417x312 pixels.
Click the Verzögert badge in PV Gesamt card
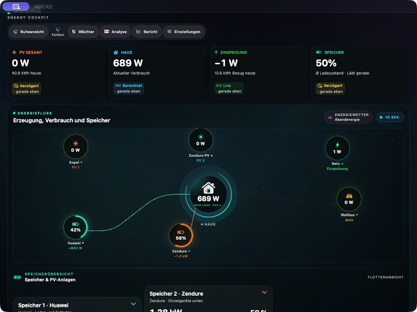[x=26, y=89]
